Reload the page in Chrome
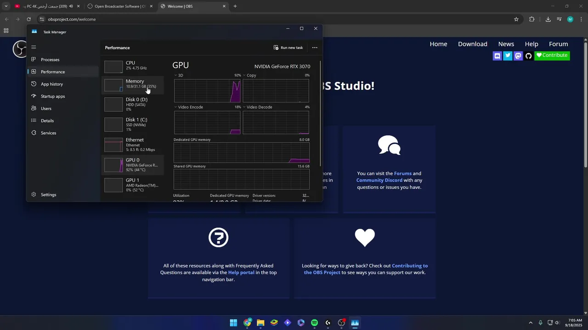 pyautogui.click(x=28, y=19)
